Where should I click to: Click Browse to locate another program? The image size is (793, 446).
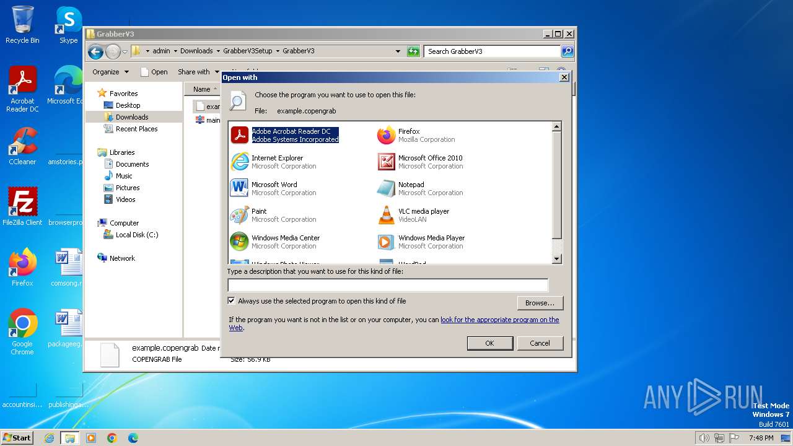click(x=540, y=303)
